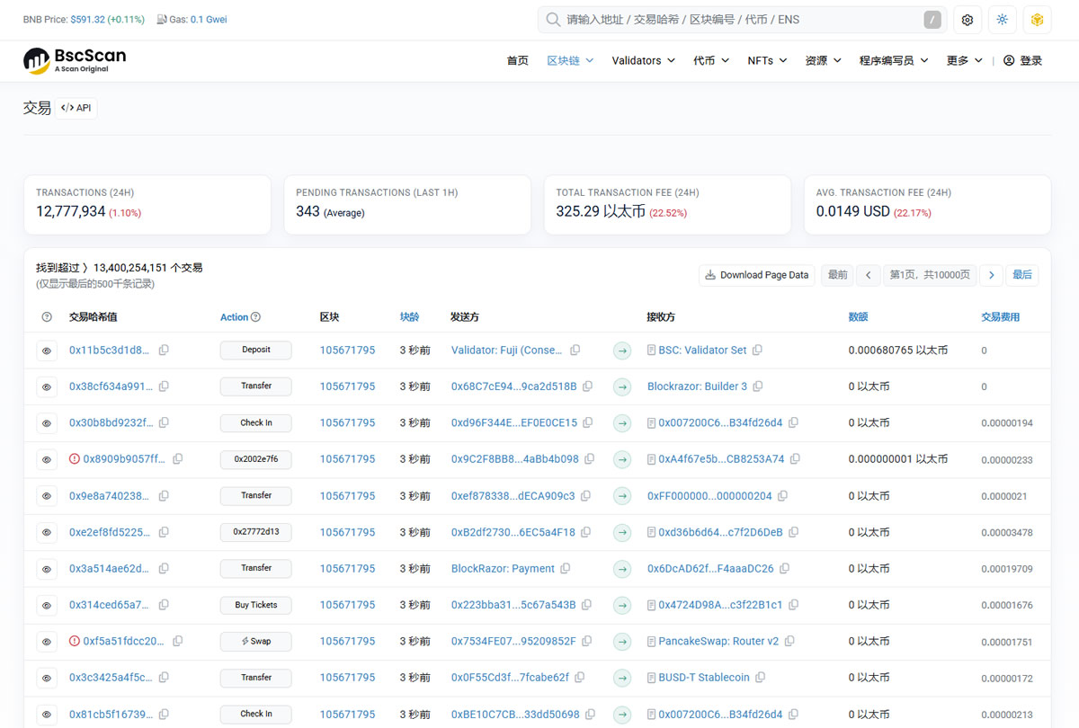Click error icon on 0xf5a51fdcc20 transaction
The width and height of the screenshot is (1079, 728).
point(75,642)
